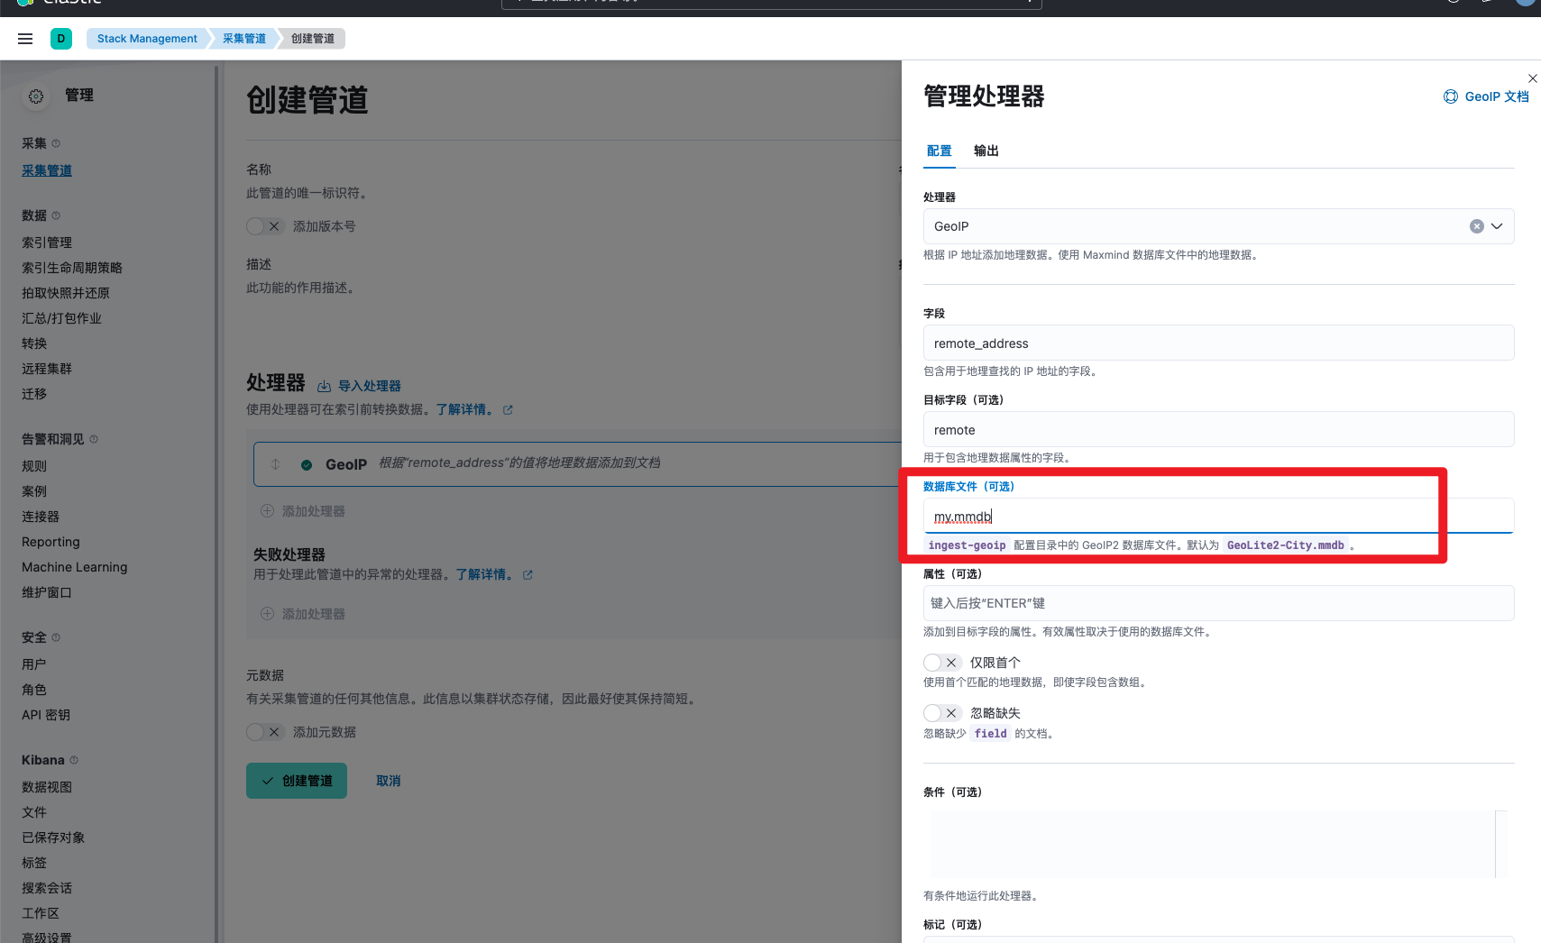
Task: Select the GeoIP documentation help icon
Action: 1450,96
